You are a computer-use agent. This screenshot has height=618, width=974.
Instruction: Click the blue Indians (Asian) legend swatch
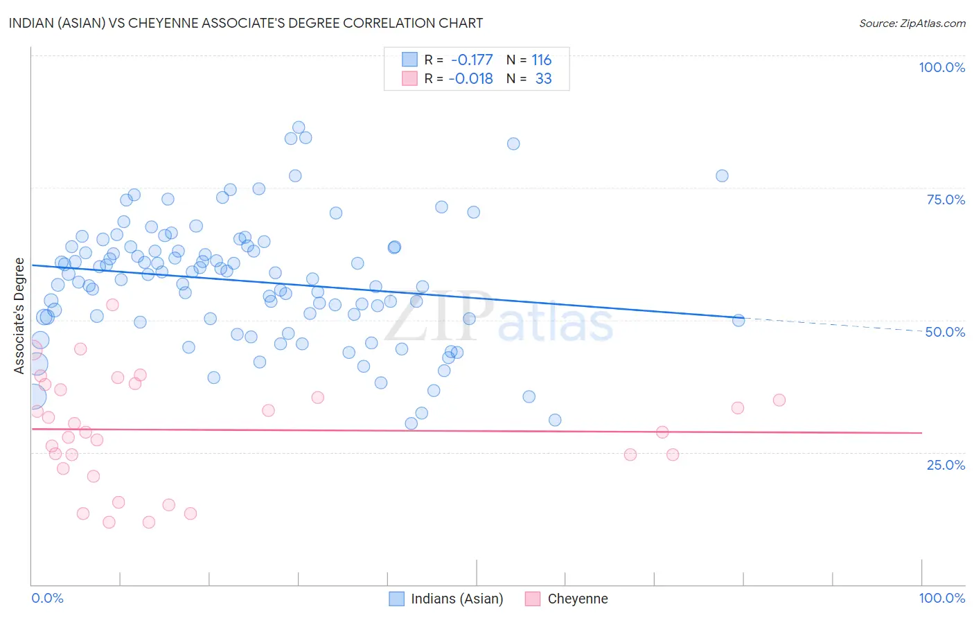click(396, 599)
